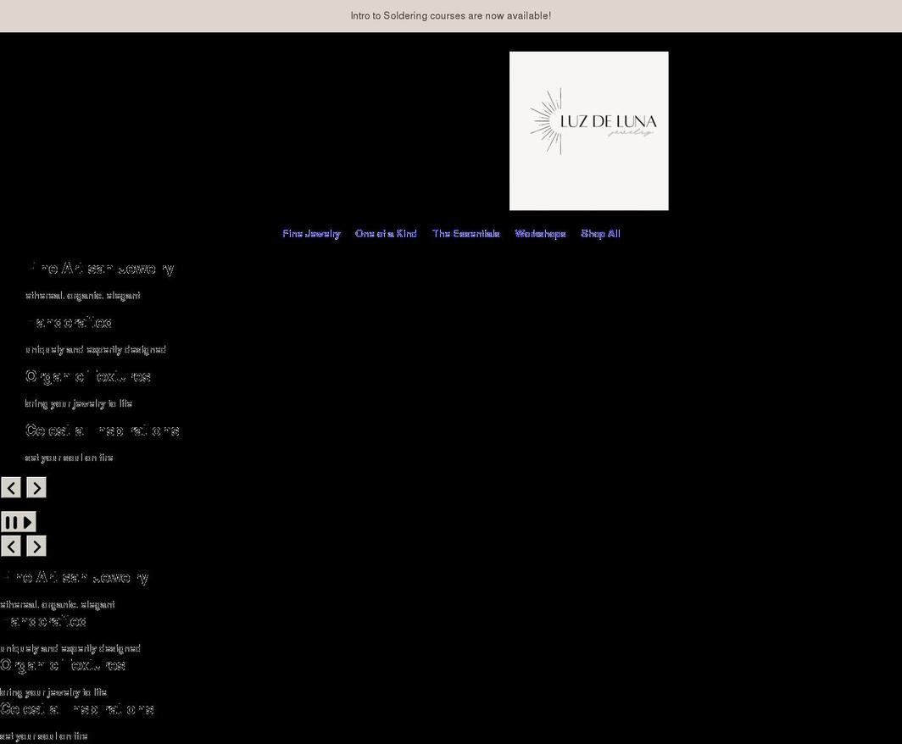Click the ethereal organic elegant tagline

click(83, 296)
